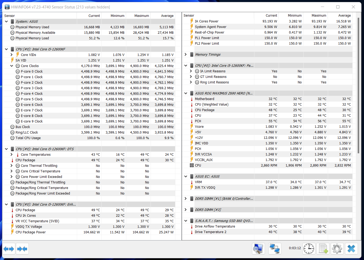Click the CPU Package thermometer in DTS section
Screen dimensions: 364x260
[12, 160]
